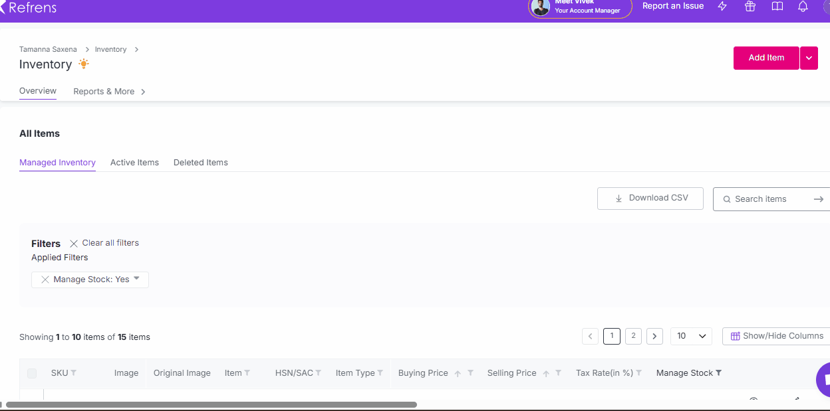Screen dimensions: 830x411
Task: Open the Item Type column filter icon
Action: coord(380,373)
